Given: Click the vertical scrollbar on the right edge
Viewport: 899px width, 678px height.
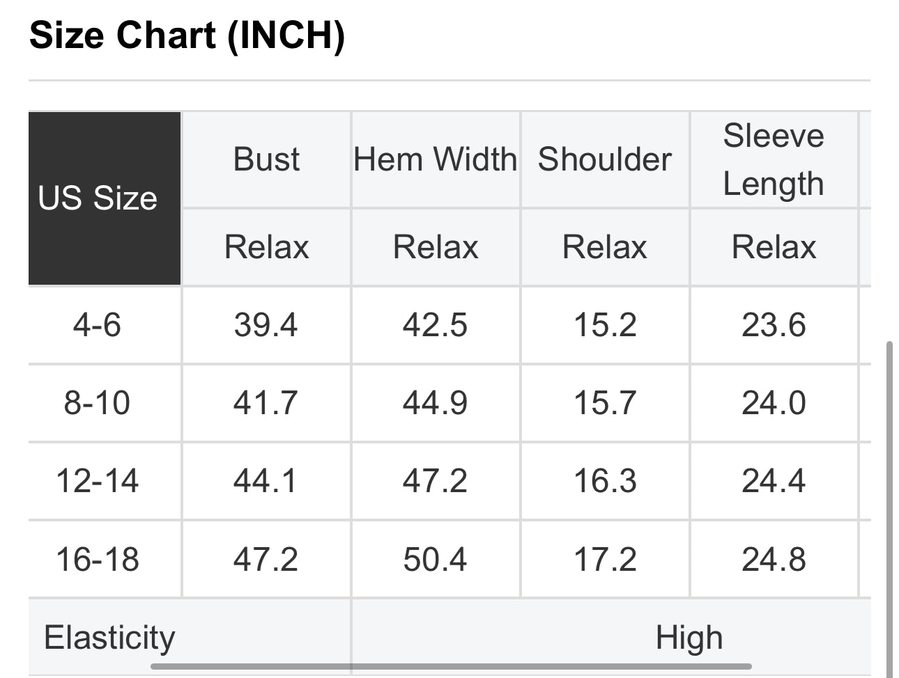Looking at the screenshot, I should pos(889,508).
